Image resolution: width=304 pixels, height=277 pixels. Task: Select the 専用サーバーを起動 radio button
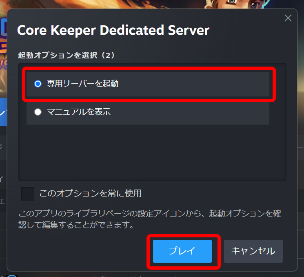click(x=38, y=84)
